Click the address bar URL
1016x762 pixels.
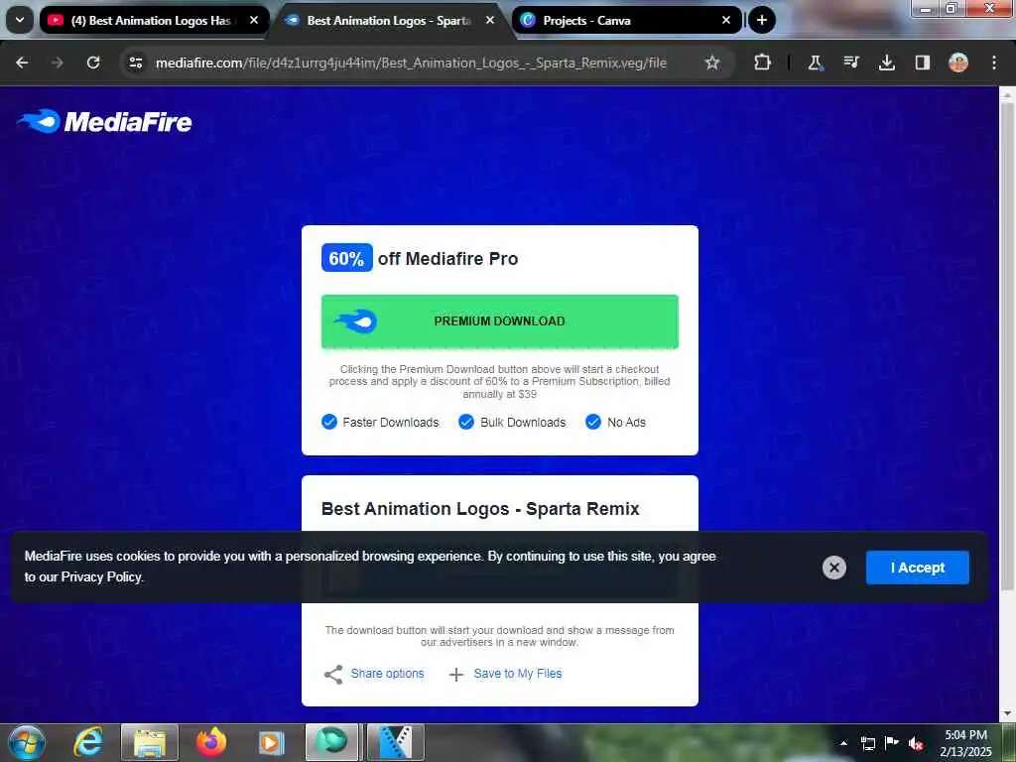pyautogui.click(x=411, y=63)
